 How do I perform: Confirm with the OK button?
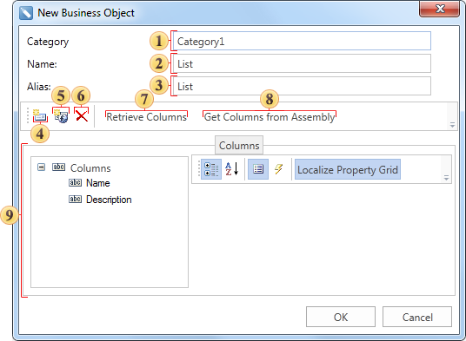[341, 317]
